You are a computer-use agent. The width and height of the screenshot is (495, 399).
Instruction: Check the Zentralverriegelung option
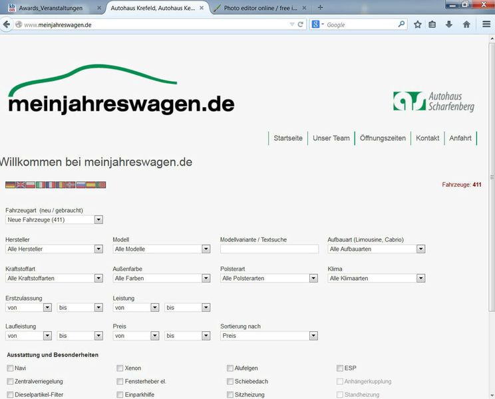(10, 381)
